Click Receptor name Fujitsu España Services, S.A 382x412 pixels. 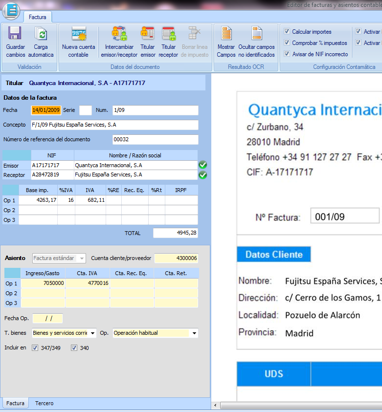(x=135, y=175)
